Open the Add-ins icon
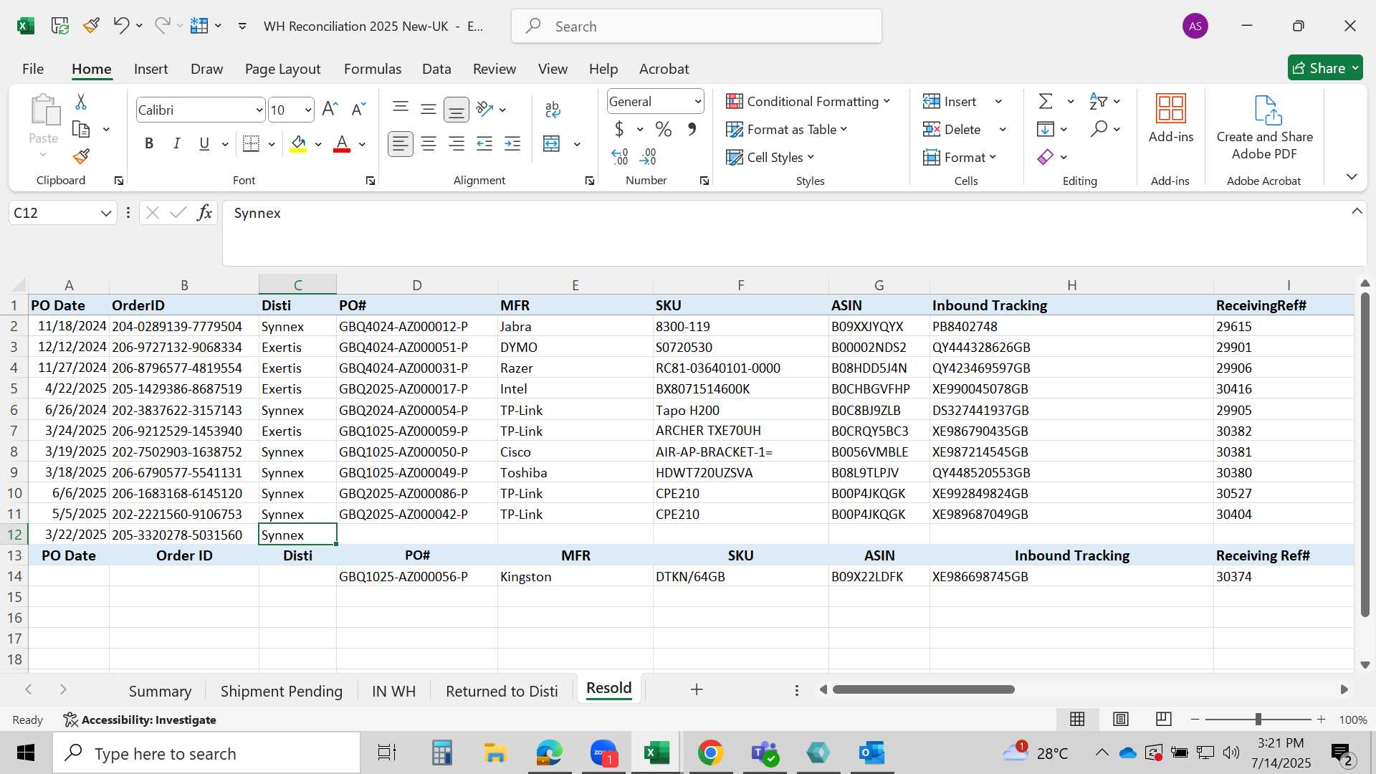This screenshot has width=1376, height=774. click(1171, 118)
